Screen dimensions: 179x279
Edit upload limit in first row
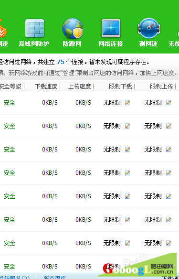point(168,103)
